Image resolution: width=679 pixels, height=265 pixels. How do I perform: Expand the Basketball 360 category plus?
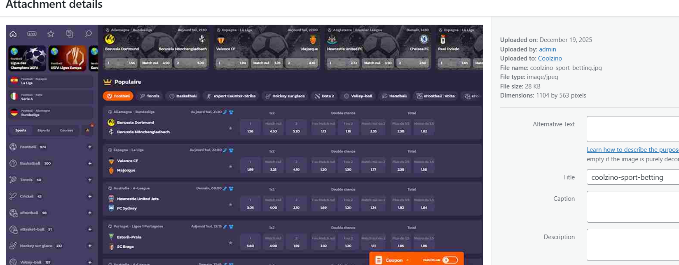tap(89, 163)
